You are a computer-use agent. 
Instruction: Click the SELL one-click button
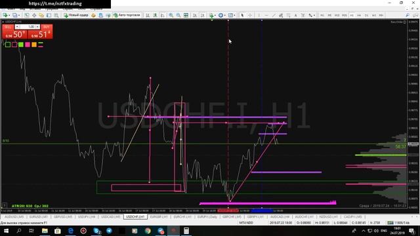(x=8, y=27)
